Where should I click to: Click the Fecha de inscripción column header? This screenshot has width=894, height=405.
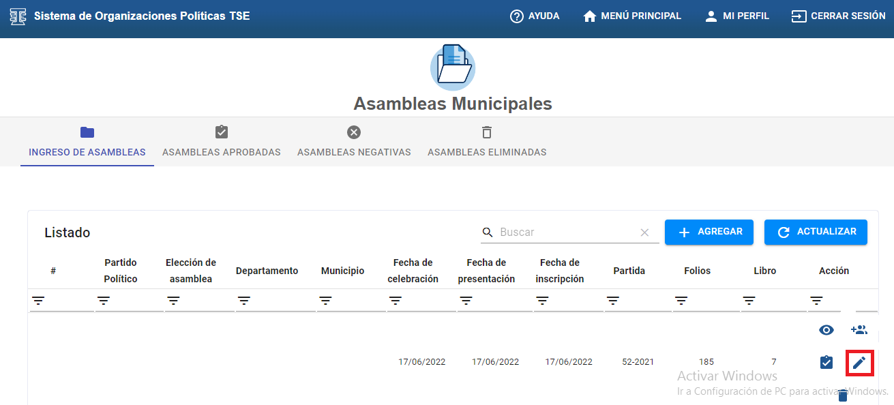click(x=560, y=271)
